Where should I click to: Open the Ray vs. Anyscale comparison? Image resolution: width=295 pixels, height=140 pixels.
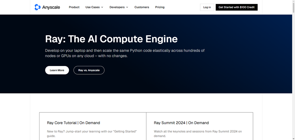click(89, 70)
